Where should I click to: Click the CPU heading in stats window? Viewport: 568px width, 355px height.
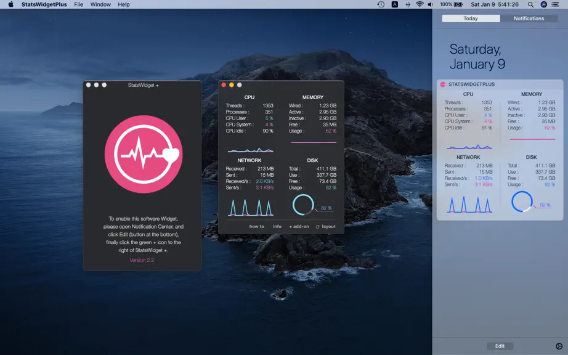(x=250, y=97)
